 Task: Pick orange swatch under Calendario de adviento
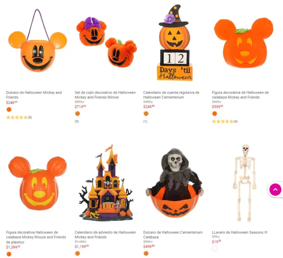click(x=78, y=254)
